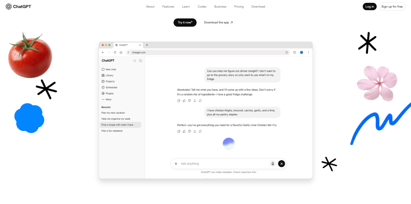Open the Features menu item

(x=168, y=6)
